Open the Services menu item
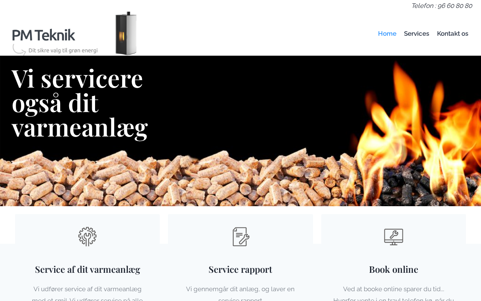Screen dimensions: 481x301 pos(416,33)
